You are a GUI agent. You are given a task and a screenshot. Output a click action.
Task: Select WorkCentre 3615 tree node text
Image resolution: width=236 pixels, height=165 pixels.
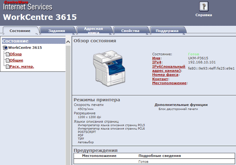[25, 47]
